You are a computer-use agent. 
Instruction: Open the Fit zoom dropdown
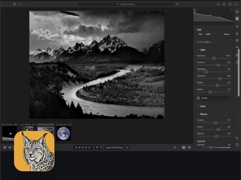(176, 147)
